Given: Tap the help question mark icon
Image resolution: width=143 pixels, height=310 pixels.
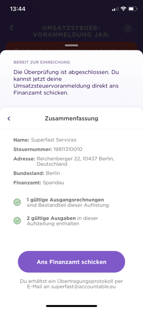Looking at the screenshot, I should (x=128, y=29).
